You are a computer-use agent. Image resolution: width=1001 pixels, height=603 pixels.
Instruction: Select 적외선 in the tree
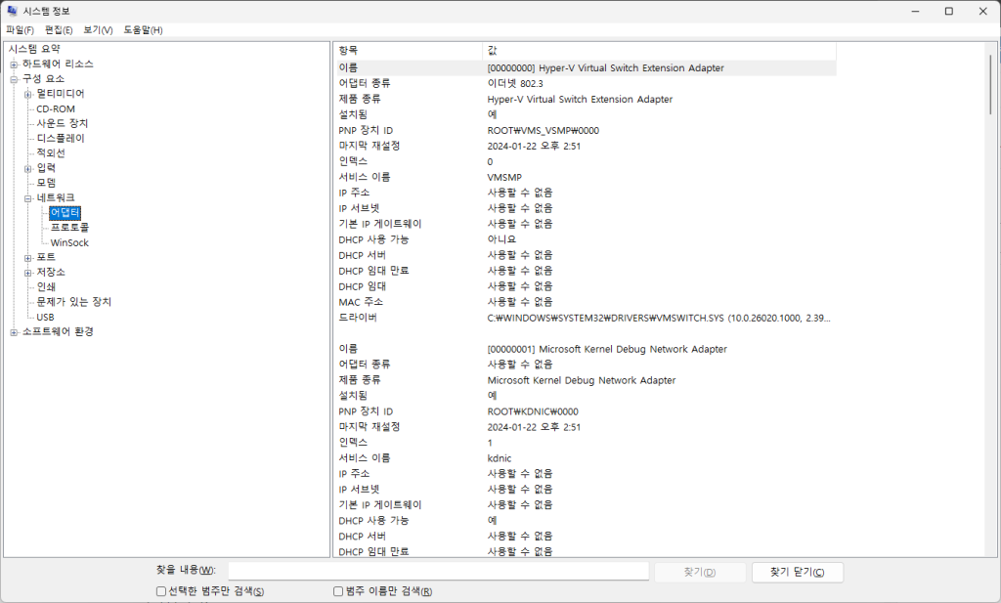click(x=51, y=153)
